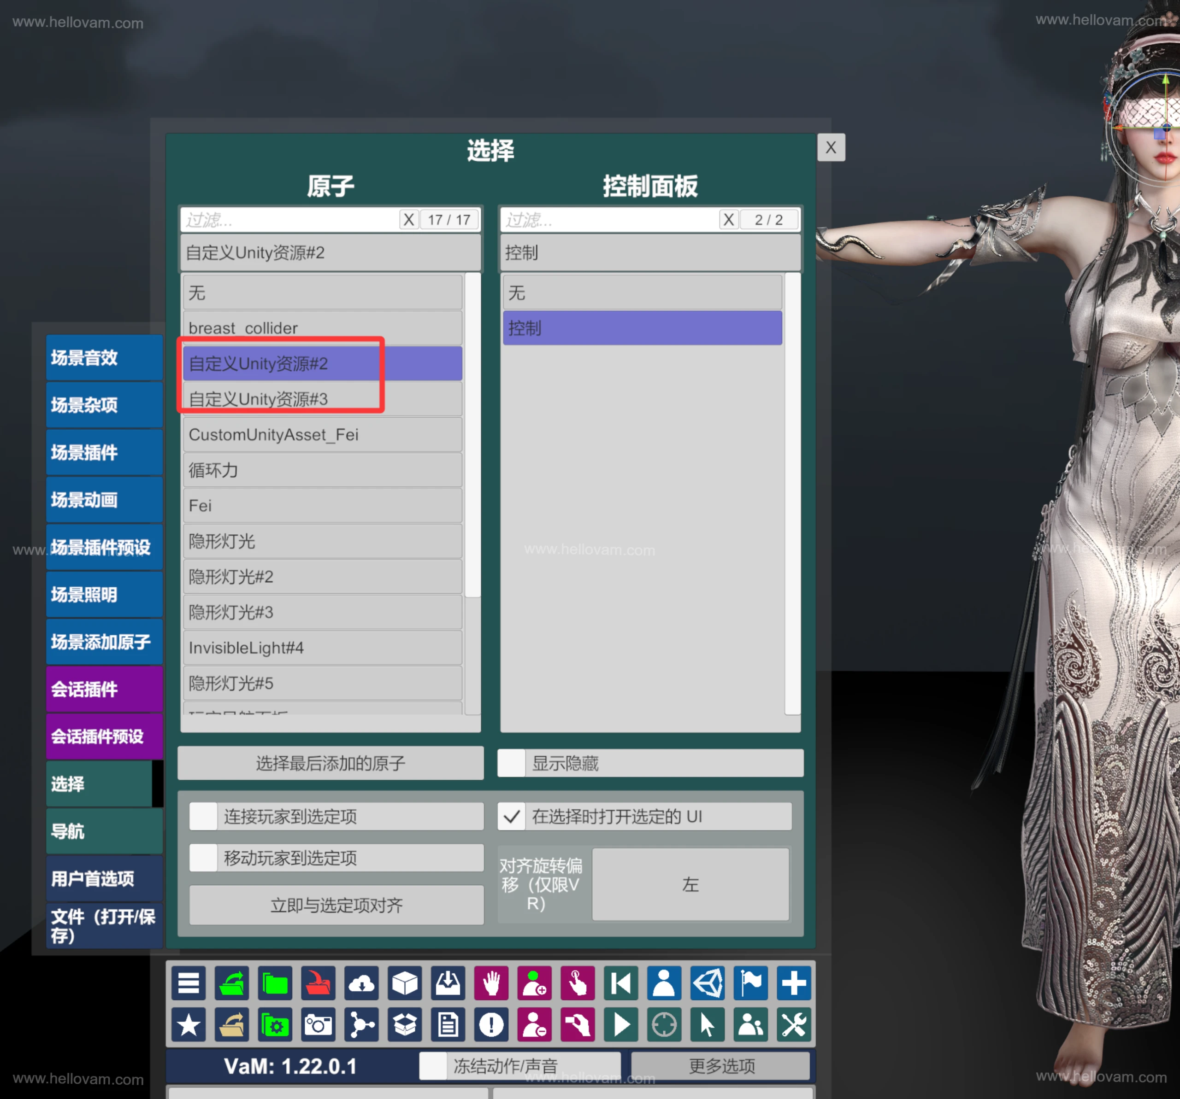The height and width of the screenshot is (1099, 1180).
Task: Click the wrench-and-screwdriver tools icon
Action: (x=794, y=1024)
